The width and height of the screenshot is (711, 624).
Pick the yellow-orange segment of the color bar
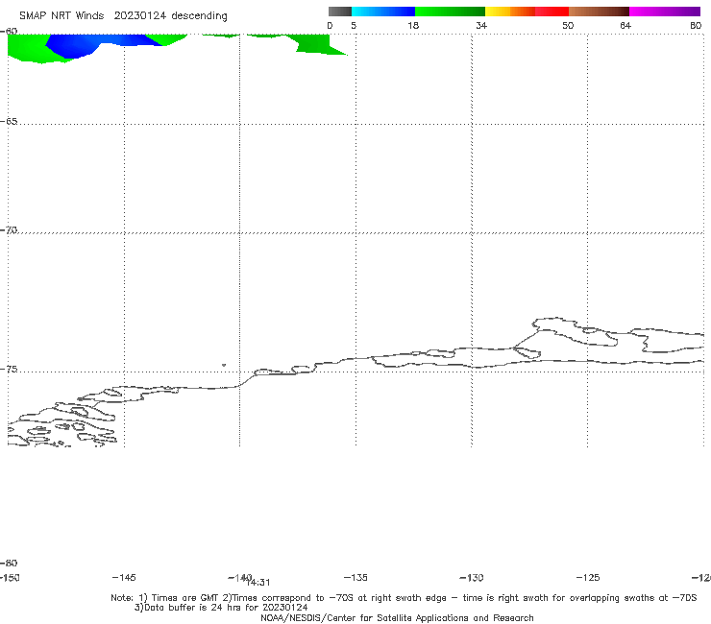point(509,12)
